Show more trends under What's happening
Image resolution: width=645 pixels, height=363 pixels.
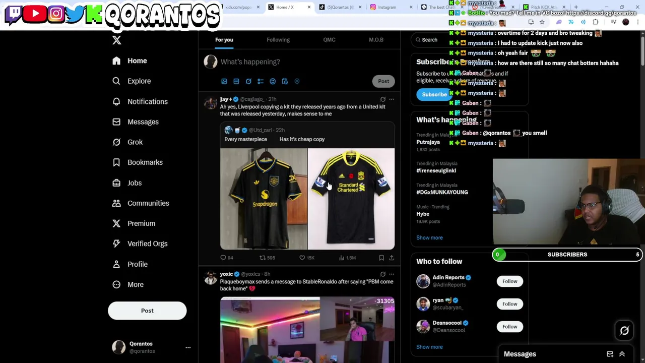click(429, 237)
